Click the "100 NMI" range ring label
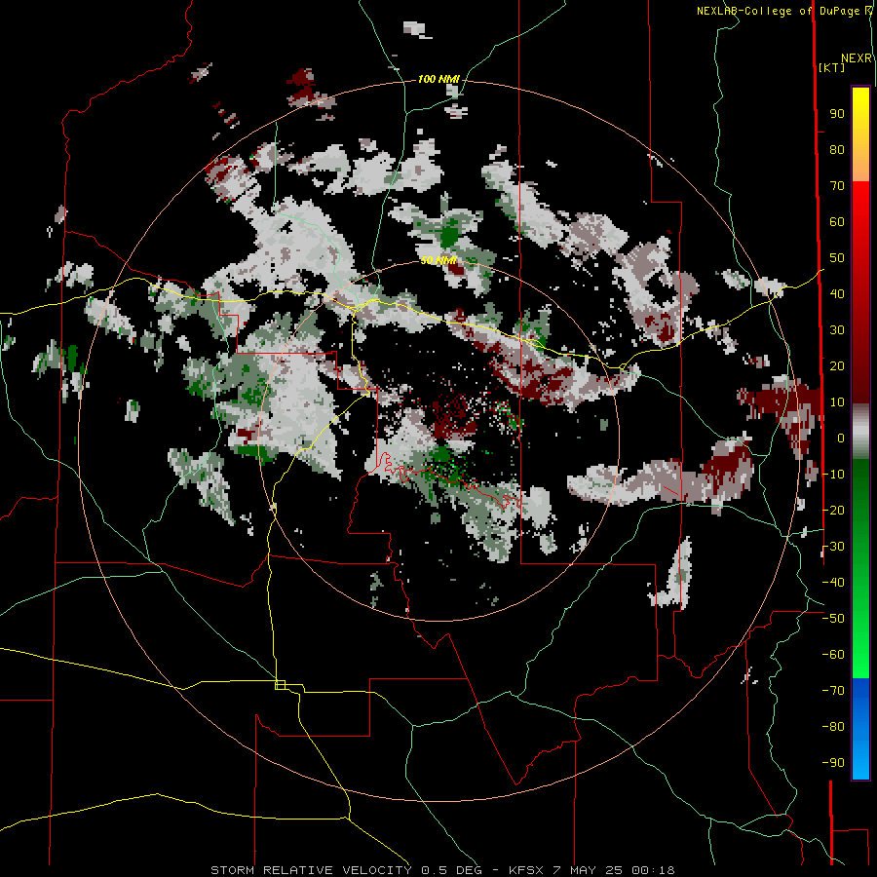Viewport: 877px width, 877px height. tap(438, 80)
